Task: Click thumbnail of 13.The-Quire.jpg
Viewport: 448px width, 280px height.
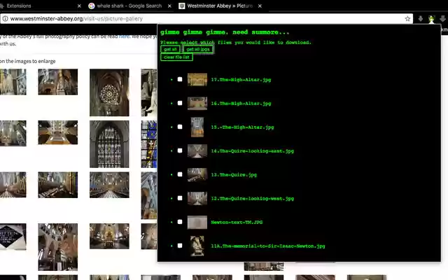Action: (x=197, y=174)
